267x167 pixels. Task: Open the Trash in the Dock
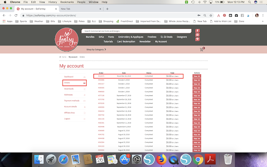[228, 159]
